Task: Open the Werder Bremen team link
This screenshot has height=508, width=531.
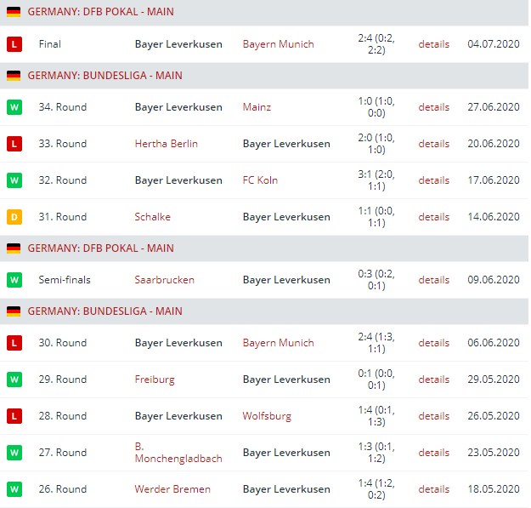Action: click(x=172, y=489)
